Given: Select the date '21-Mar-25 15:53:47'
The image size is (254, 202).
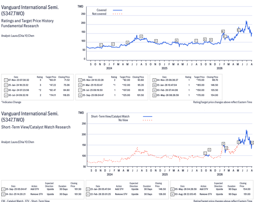Looking at the screenshot, I should pos(93,85).
